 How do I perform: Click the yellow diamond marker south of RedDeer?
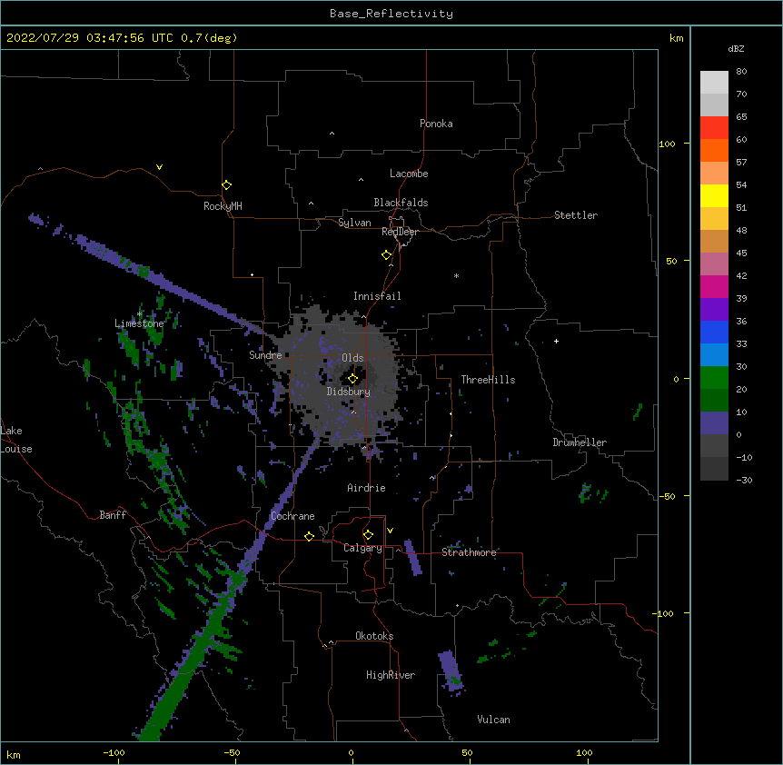click(386, 255)
